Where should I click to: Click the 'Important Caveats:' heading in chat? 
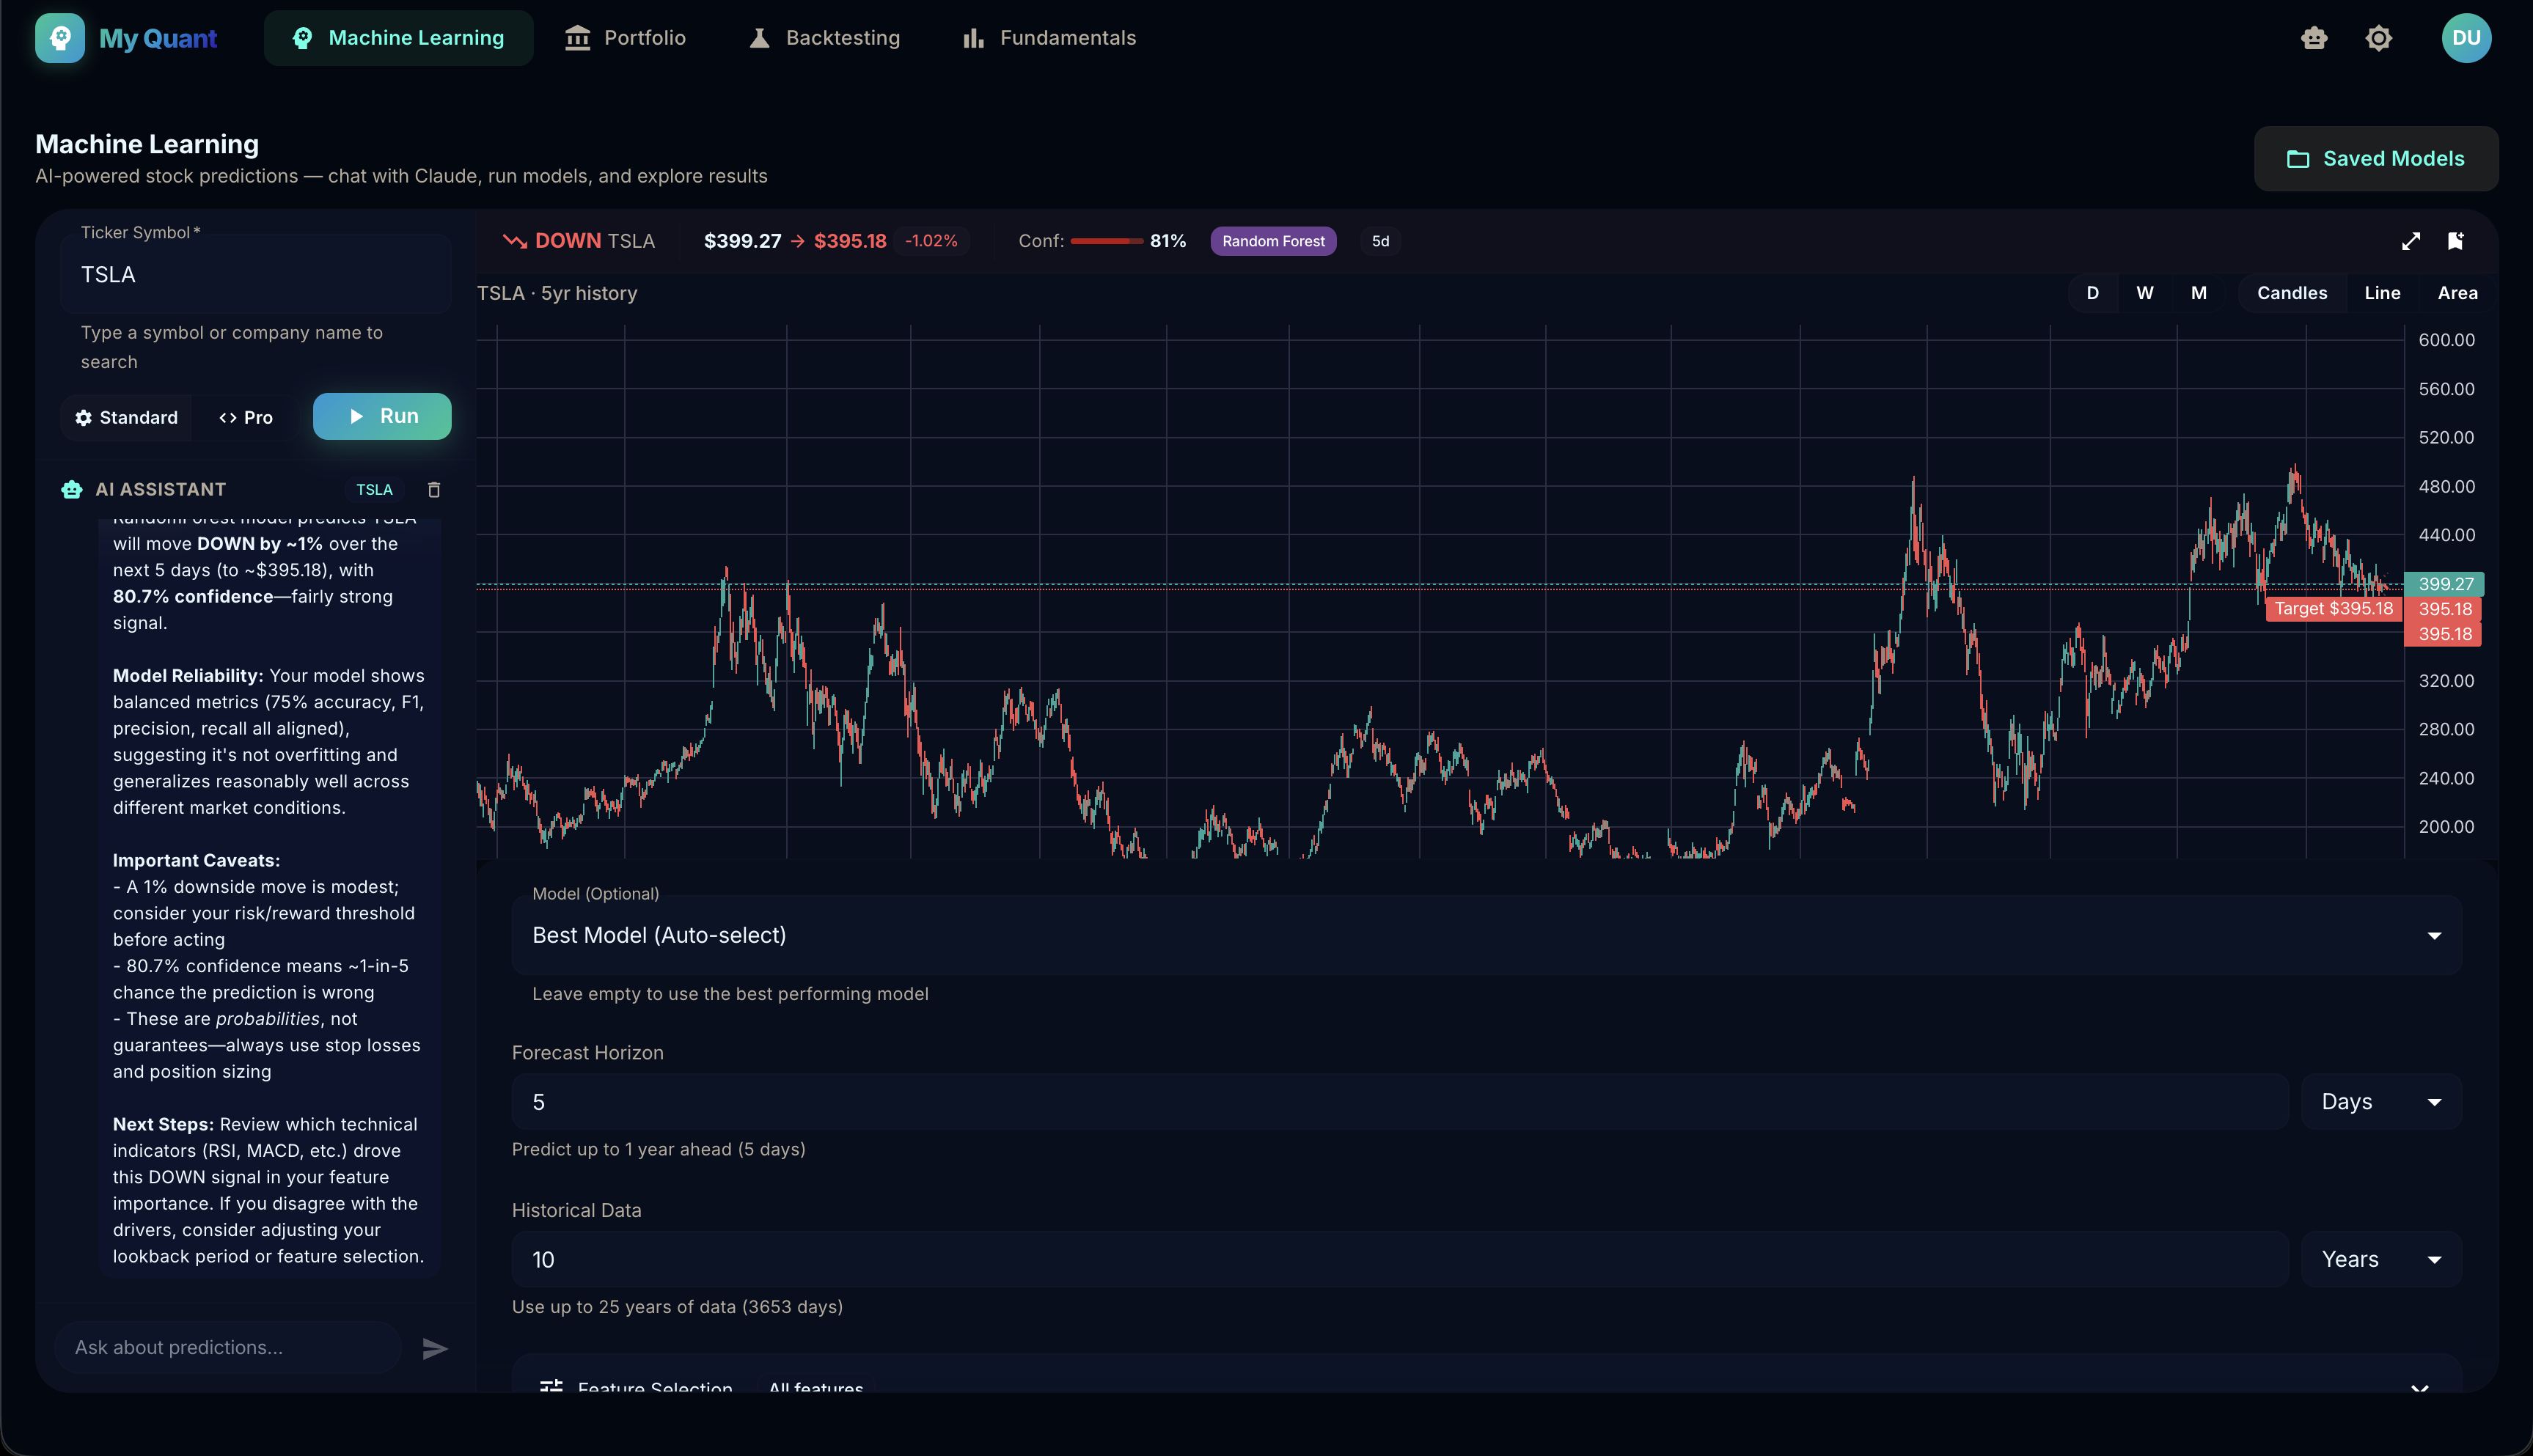click(196, 861)
